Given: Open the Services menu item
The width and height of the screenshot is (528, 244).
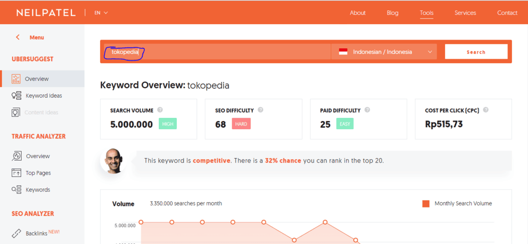Looking at the screenshot, I should tap(466, 13).
